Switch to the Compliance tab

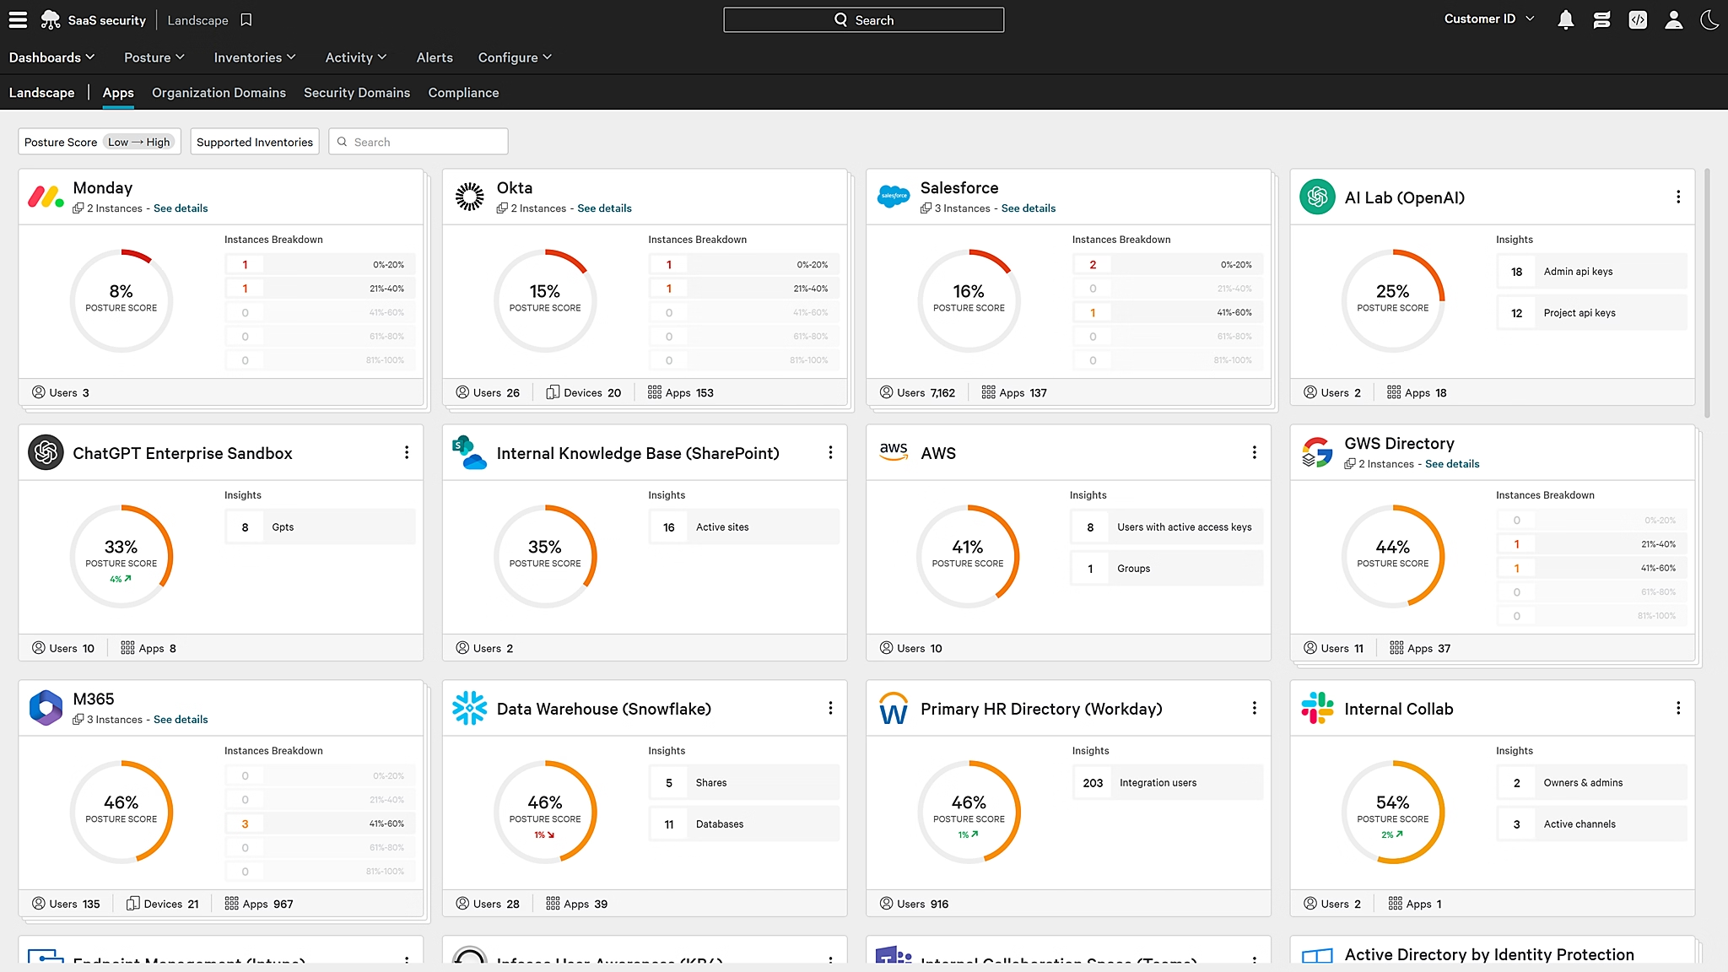coord(463,93)
